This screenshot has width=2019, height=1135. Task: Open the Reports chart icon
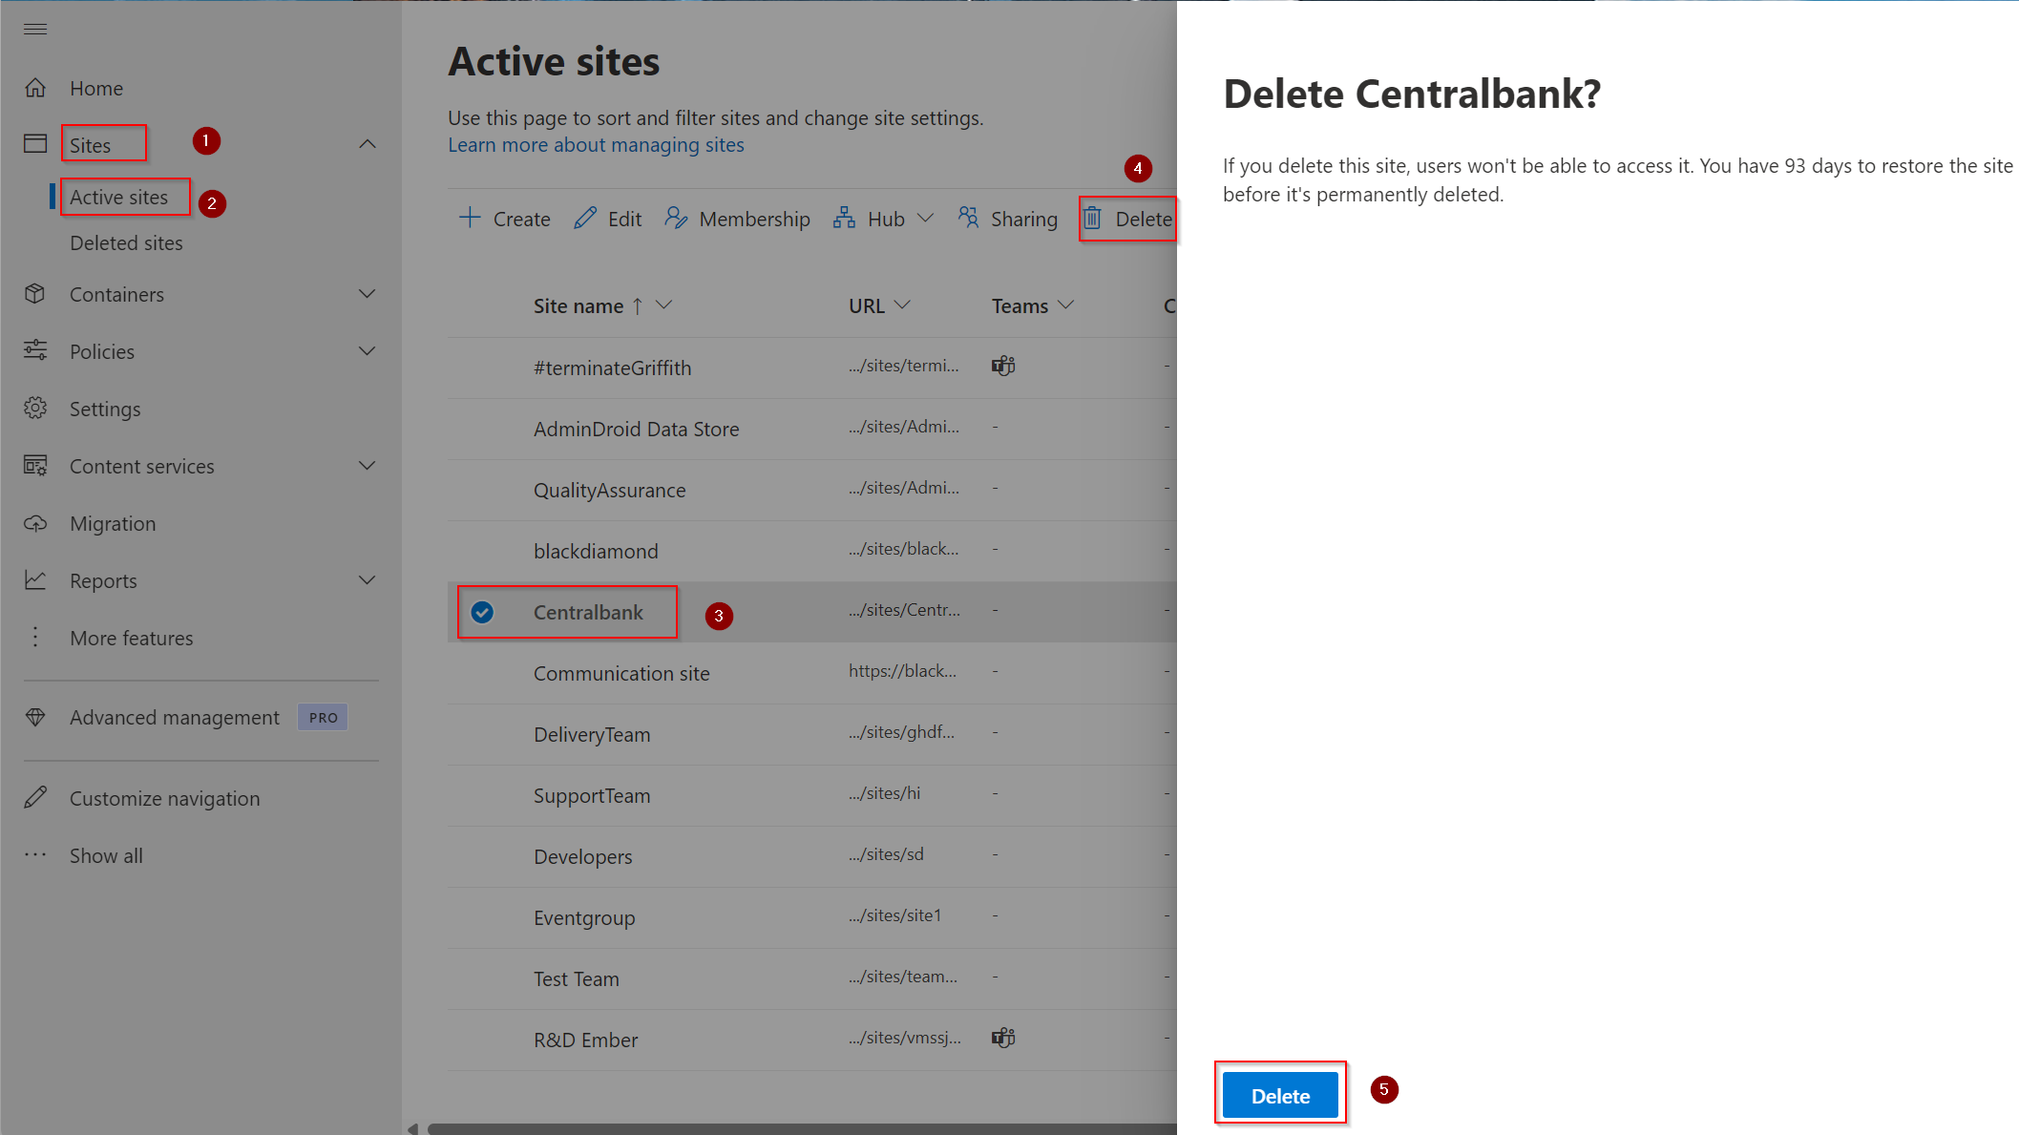click(x=35, y=580)
